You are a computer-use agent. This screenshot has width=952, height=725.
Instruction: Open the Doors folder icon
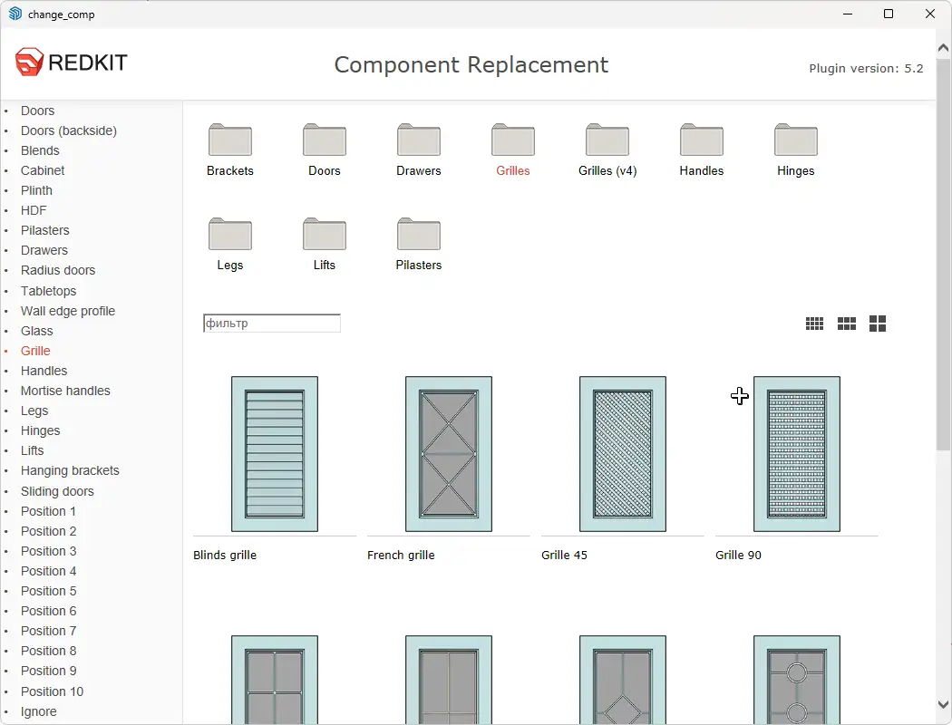click(324, 142)
